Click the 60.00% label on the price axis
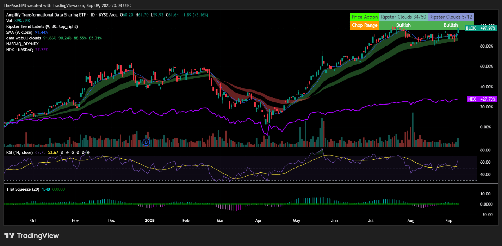502x246 pixels. [486, 66]
